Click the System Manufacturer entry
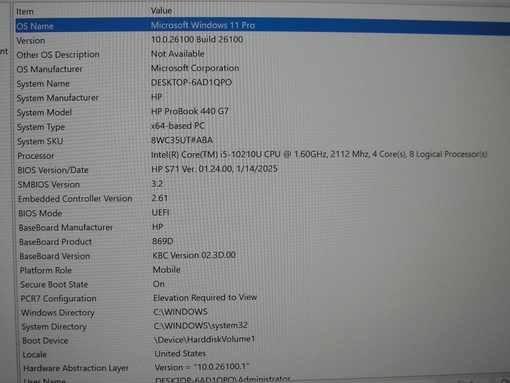 [58, 98]
